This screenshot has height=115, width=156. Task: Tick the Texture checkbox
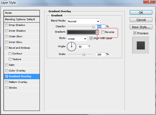point(10,59)
